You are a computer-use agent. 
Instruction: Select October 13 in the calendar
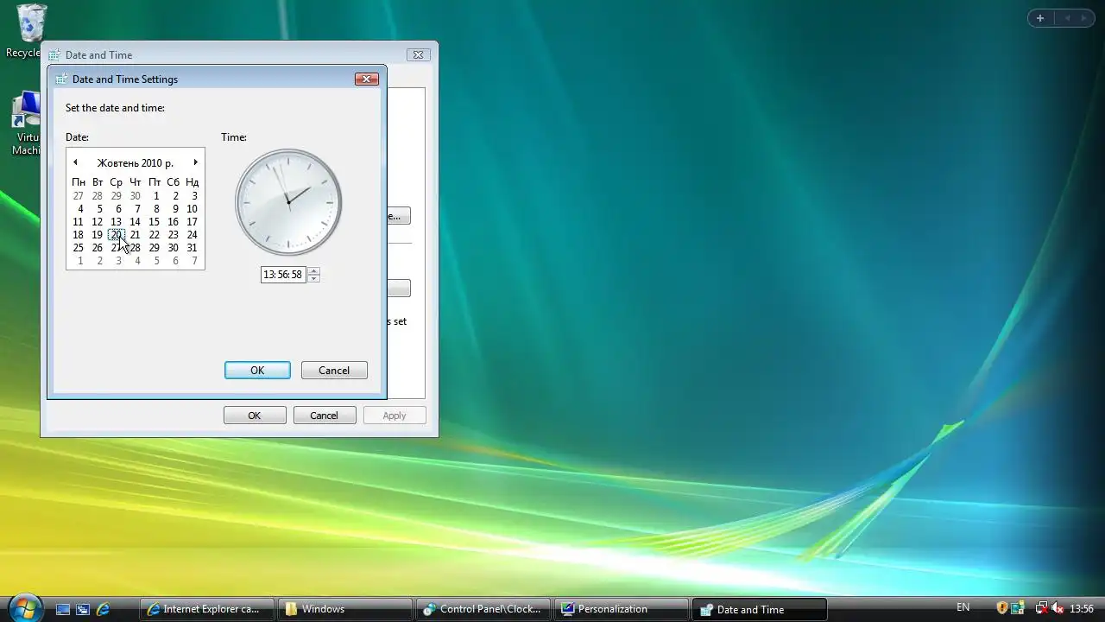(117, 222)
